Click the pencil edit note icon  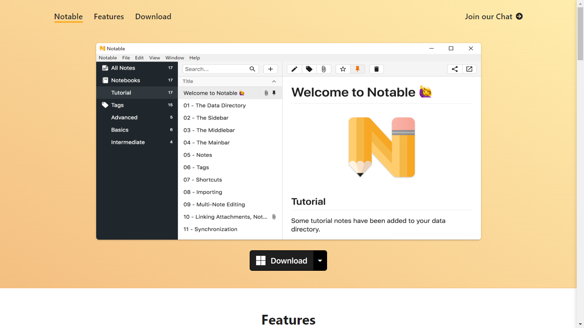[x=294, y=69]
